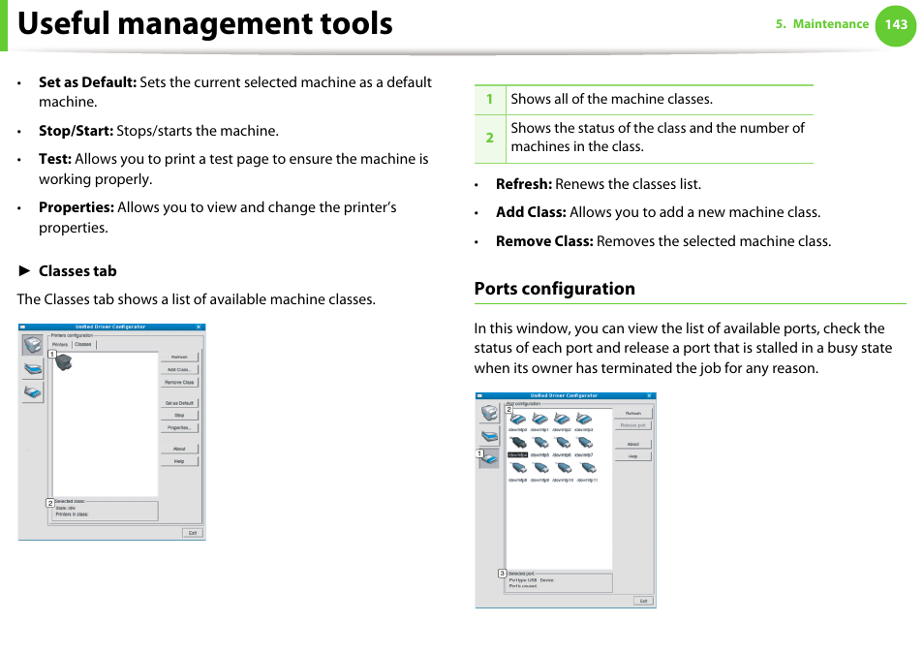Screen dimensions: 924x654
Task: Click Refresh in the Ports window
Action: pyautogui.click(x=633, y=414)
